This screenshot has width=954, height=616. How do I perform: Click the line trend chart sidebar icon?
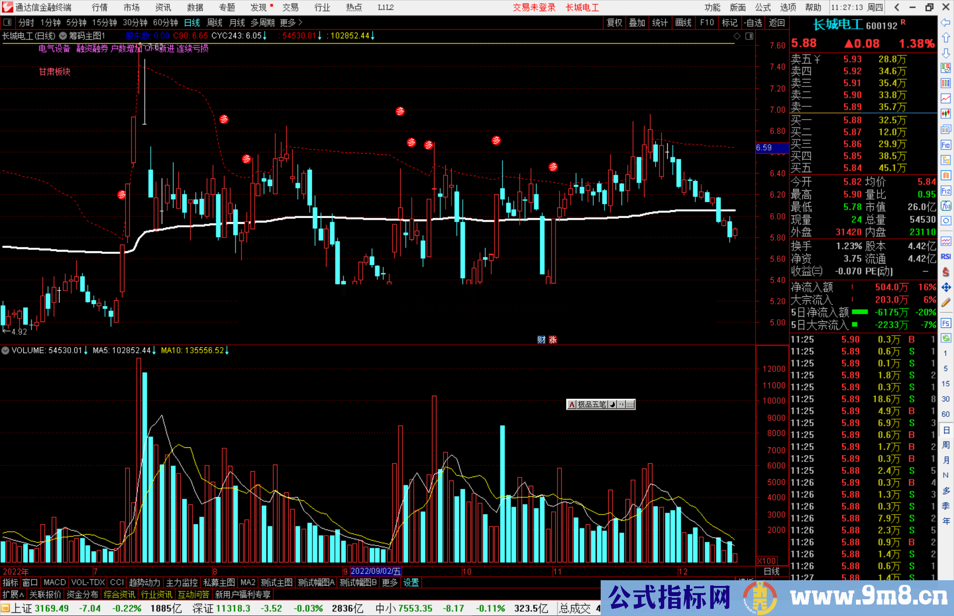pos(946,98)
